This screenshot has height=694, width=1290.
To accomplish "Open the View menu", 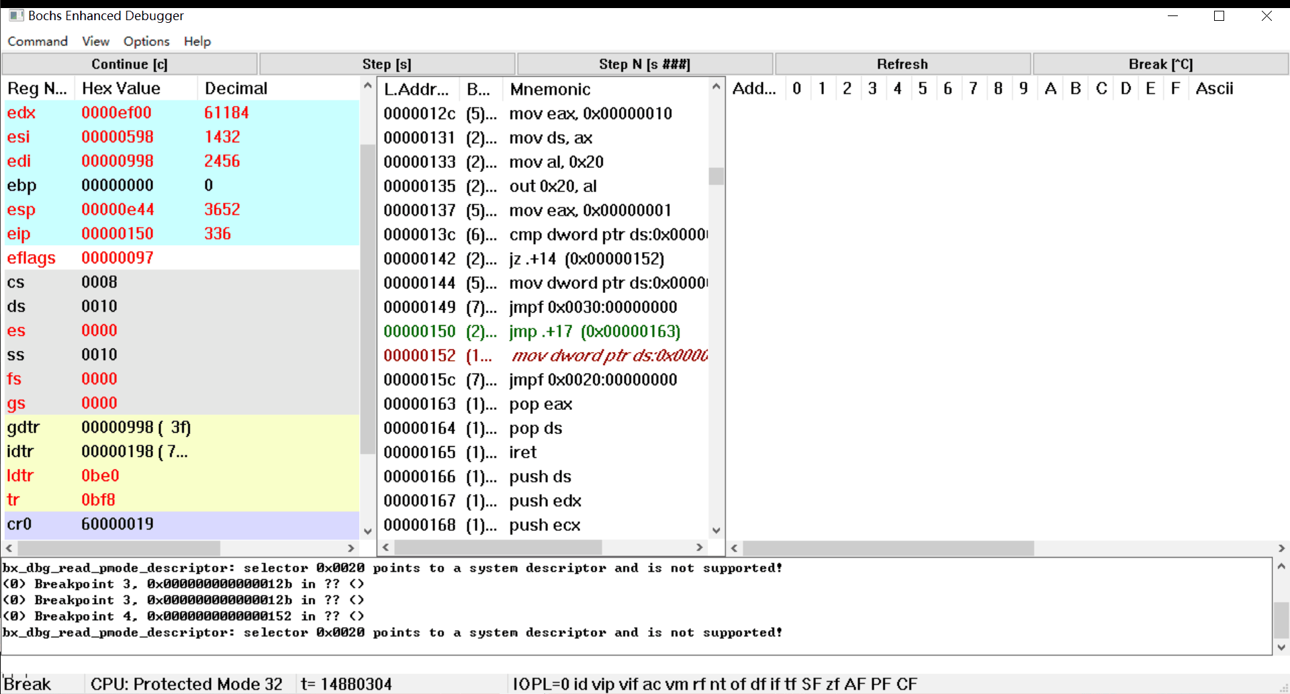I will point(95,41).
